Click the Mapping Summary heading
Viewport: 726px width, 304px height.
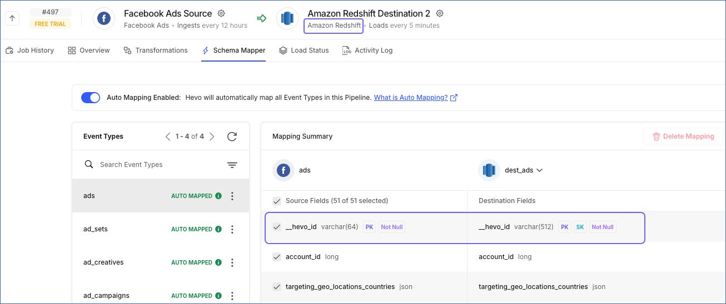[302, 136]
